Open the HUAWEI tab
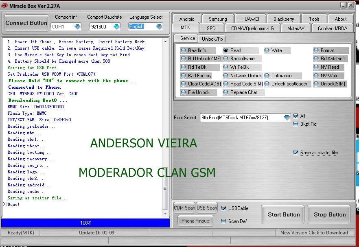359x247 pixels. click(250, 19)
